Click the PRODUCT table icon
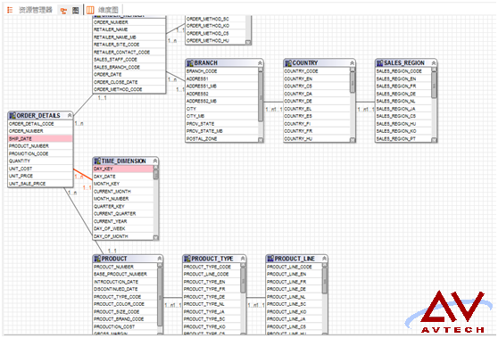 (x=97, y=259)
